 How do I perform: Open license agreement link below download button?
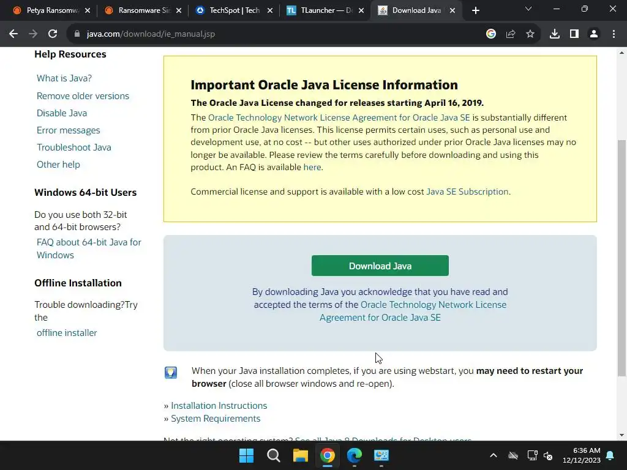coord(413,311)
